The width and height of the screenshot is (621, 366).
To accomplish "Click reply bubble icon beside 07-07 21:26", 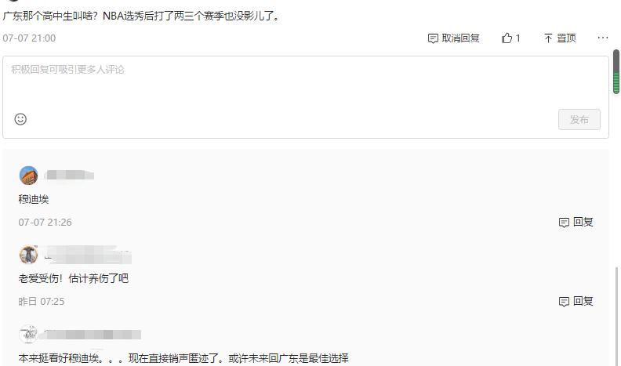I will pos(564,223).
